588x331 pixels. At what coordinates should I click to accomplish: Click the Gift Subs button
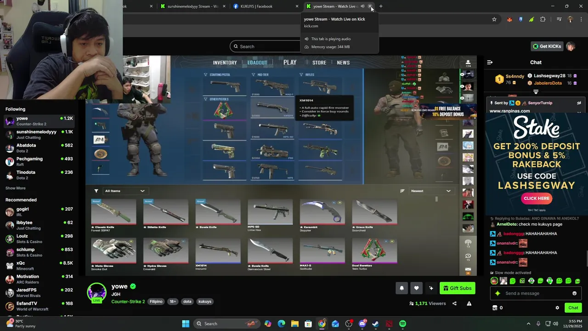458,288
